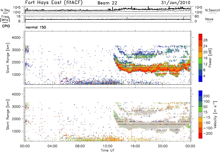
Task: Click the 'Slant Range [km]' label of power panel
Action: pos(8,58)
